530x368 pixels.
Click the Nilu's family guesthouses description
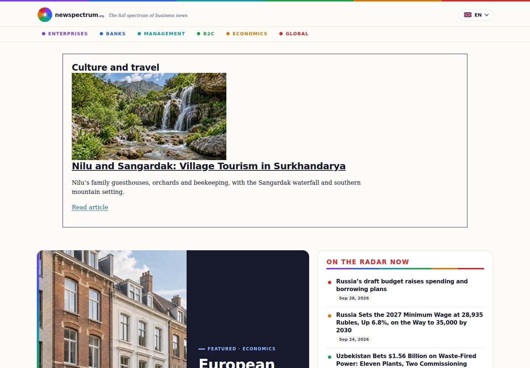click(x=216, y=187)
